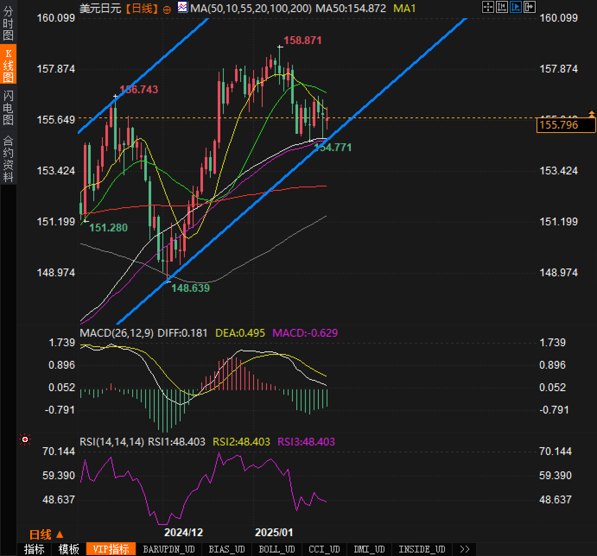Open the 日线 period selector at bottom left
Viewport: 597px width, 556px height.
coord(46,535)
